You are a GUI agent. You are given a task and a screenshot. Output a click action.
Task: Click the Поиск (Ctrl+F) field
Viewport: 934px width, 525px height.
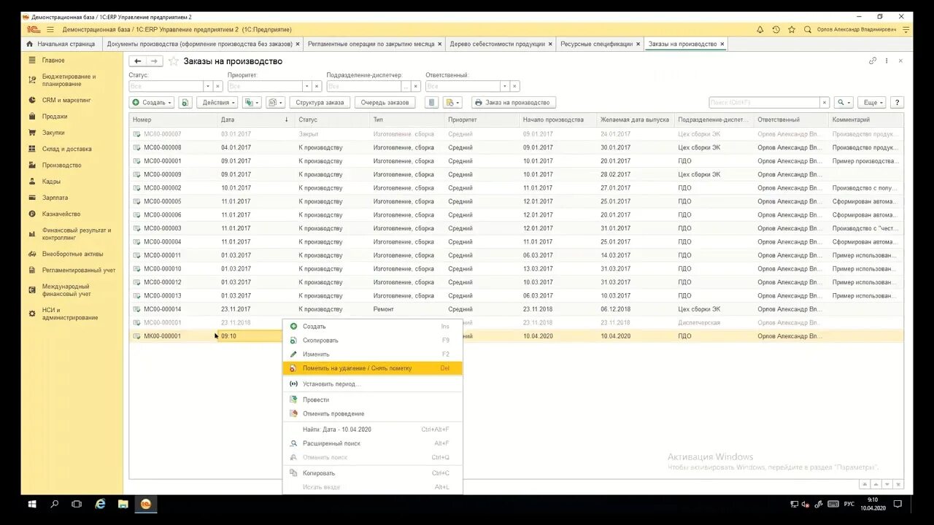click(764, 103)
